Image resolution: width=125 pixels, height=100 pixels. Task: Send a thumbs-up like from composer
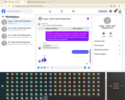[x=89, y=67]
